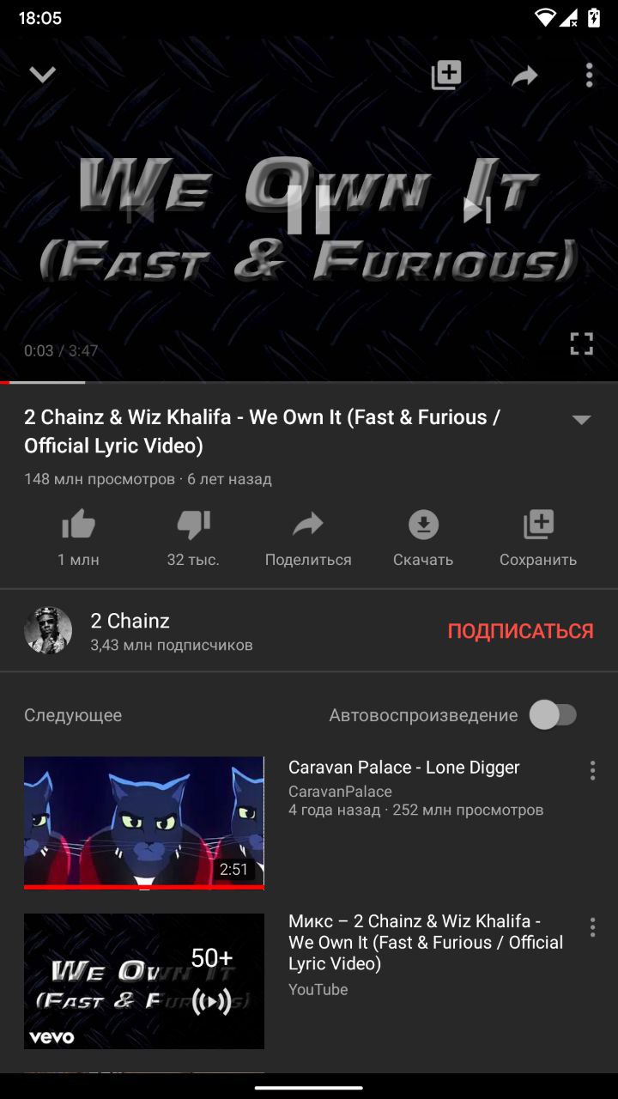Skip to the next video

(x=477, y=209)
